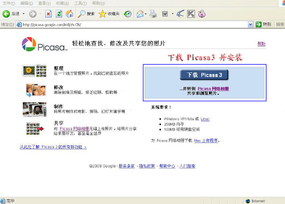Open the 工具(T) menu
The image size is (285, 204).
81,3
